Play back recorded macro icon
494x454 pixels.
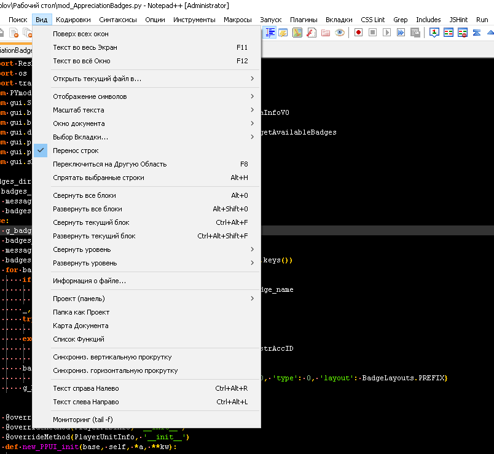click(386, 33)
